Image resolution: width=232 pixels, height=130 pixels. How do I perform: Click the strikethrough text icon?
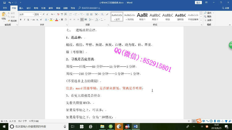(x=33, y=20)
